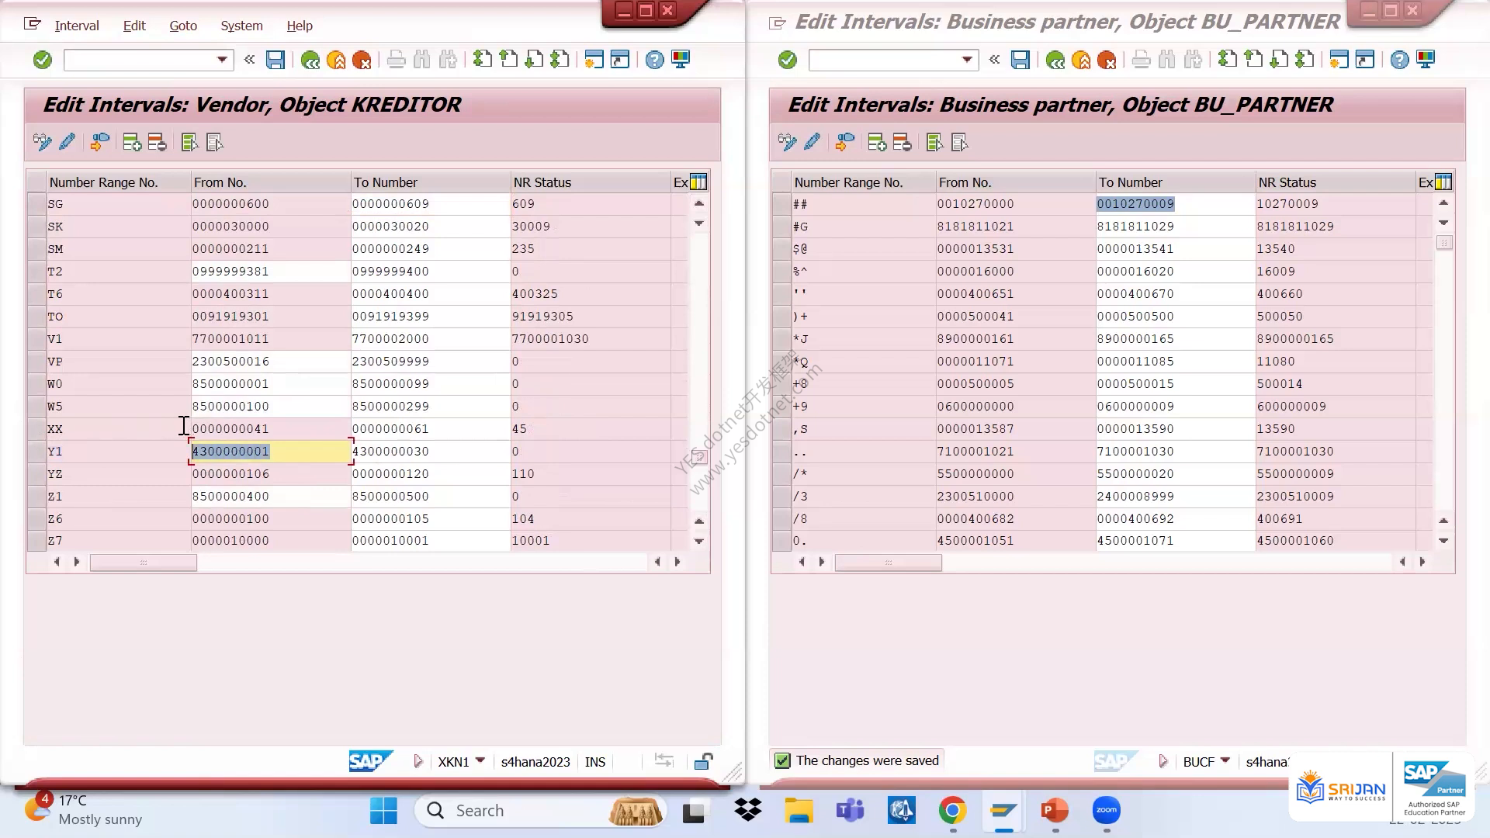Image resolution: width=1490 pixels, height=838 pixels.
Task: Click green Enter checkmark in Vendor window
Action: [x=43, y=60]
